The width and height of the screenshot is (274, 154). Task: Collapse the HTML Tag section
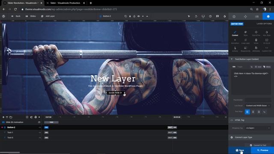(x=251, y=120)
